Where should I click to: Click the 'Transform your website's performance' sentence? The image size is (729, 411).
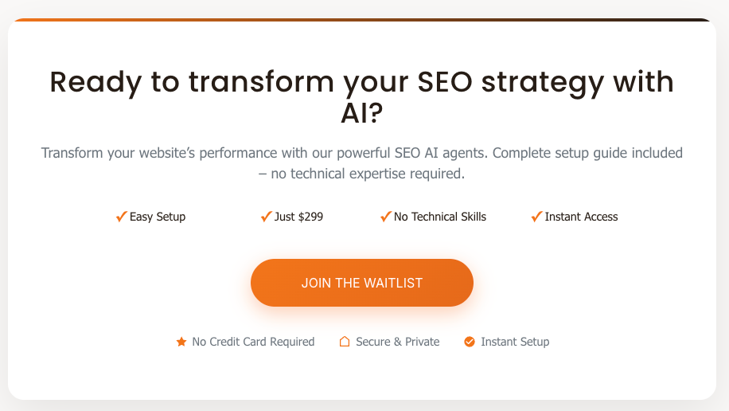[362, 153]
